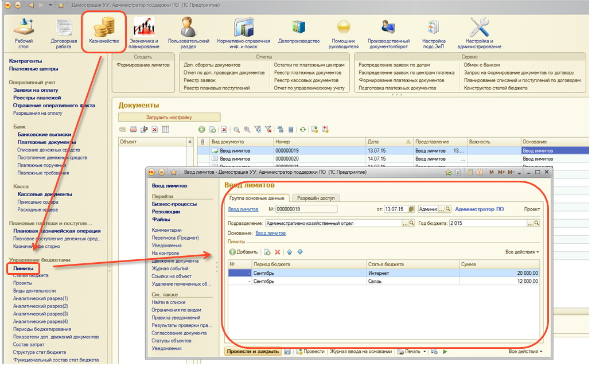Click the refresh icon in Documents toolbar
The width and height of the screenshot is (592, 366).
[x=303, y=130]
